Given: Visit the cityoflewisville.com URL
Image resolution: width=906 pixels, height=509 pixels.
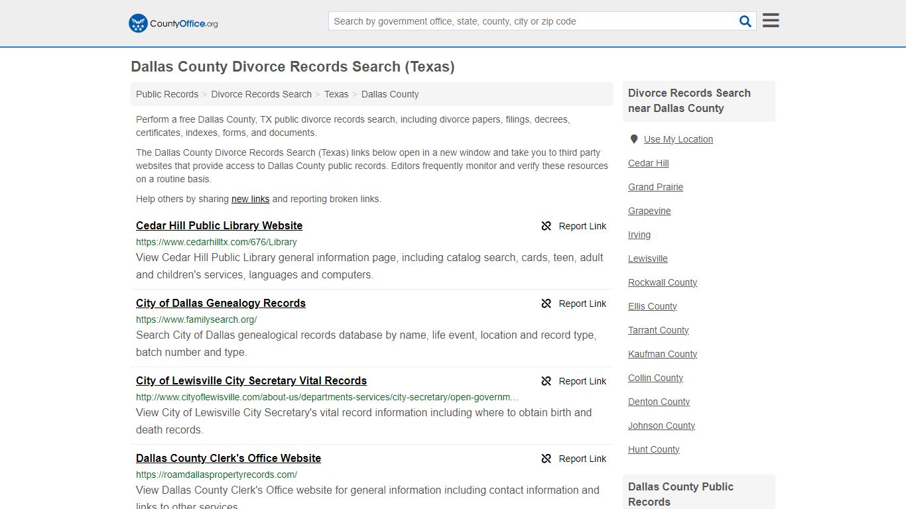Looking at the screenshot, I should tap(328, 397).
